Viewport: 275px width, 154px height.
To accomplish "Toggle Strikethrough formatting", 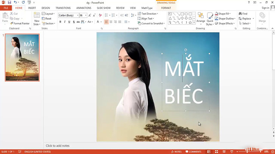I will click(x=78, y=22).
